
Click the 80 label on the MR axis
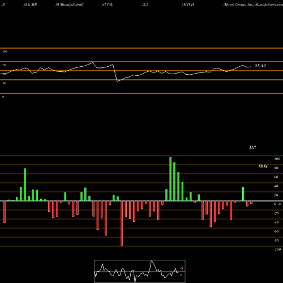click(276, 168)
